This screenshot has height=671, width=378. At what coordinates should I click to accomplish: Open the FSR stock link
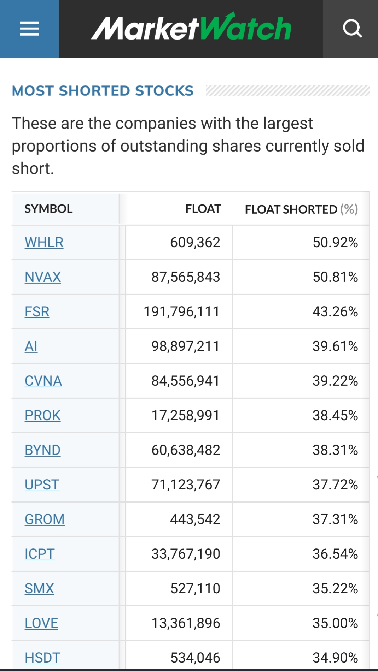pos(37,311)
